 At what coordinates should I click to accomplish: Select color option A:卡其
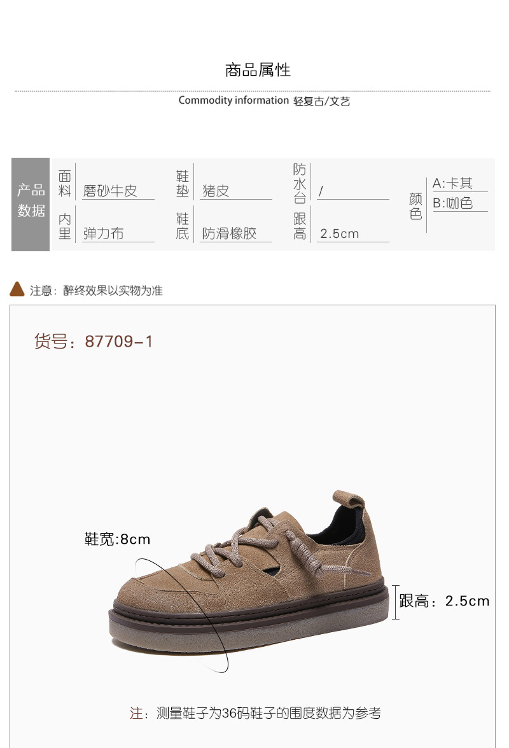[x=452, y=183]
